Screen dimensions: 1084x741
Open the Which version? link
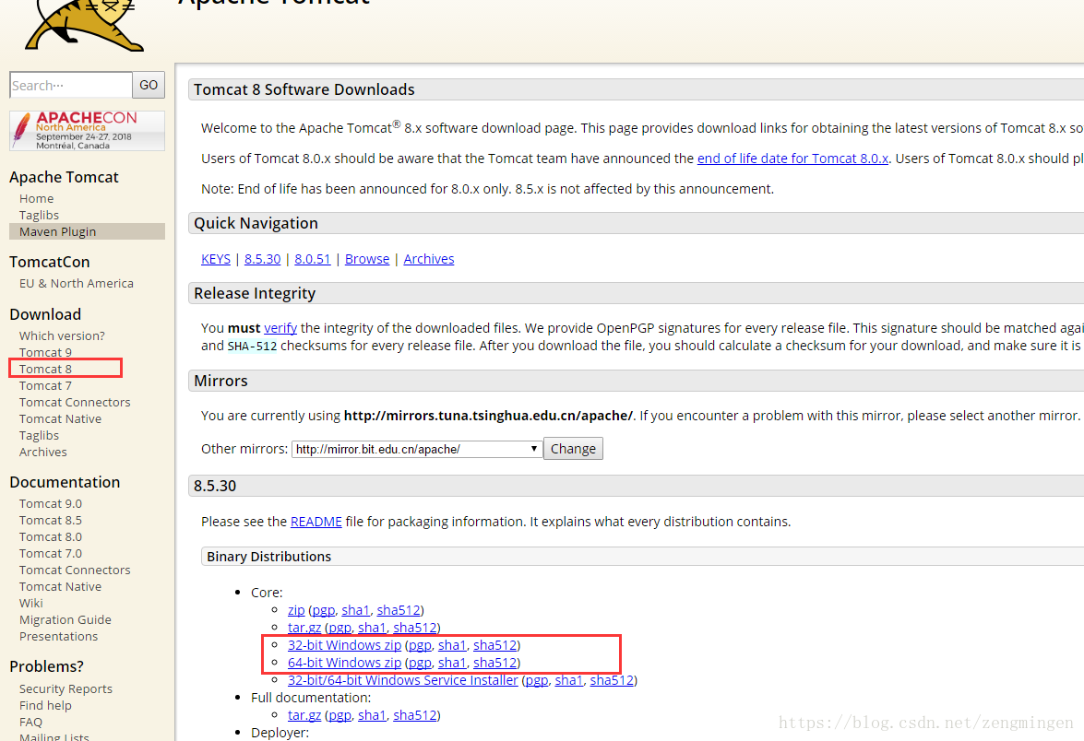pyautogui.click(x=62, y=336)
